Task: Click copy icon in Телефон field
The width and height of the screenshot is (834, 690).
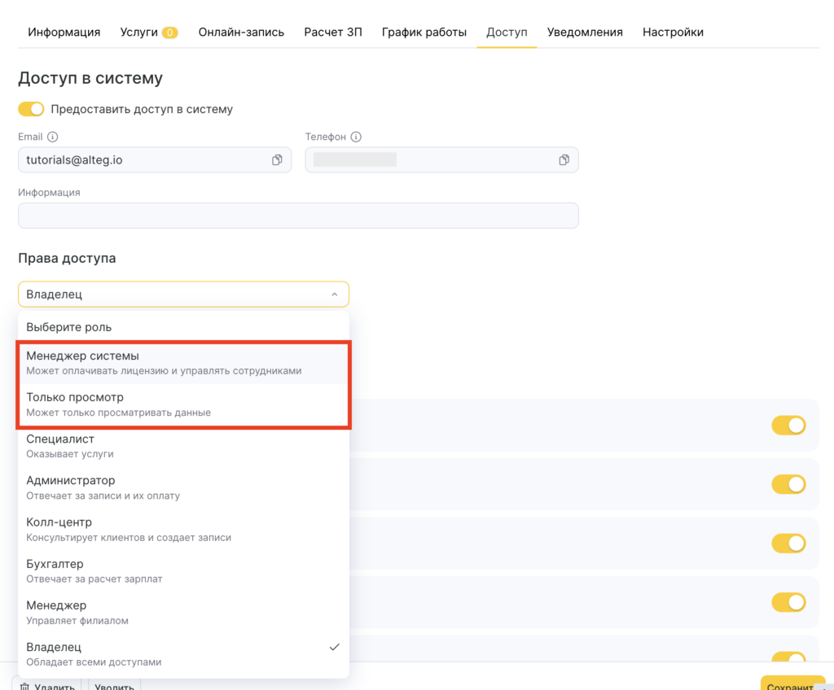Action: tap(564, 160)
